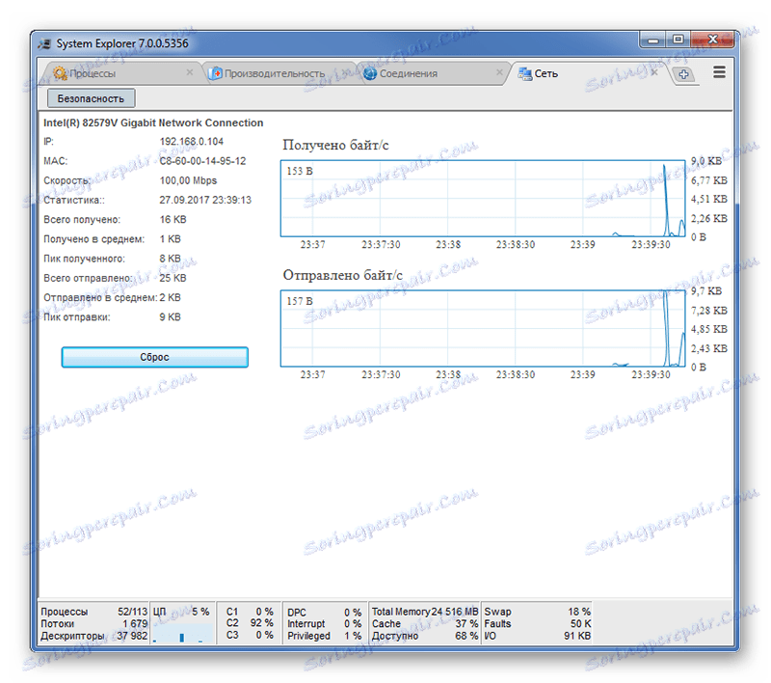Click the Безопасность button
The height and width of the screenshot is (683, 771).
coord(90,97)
